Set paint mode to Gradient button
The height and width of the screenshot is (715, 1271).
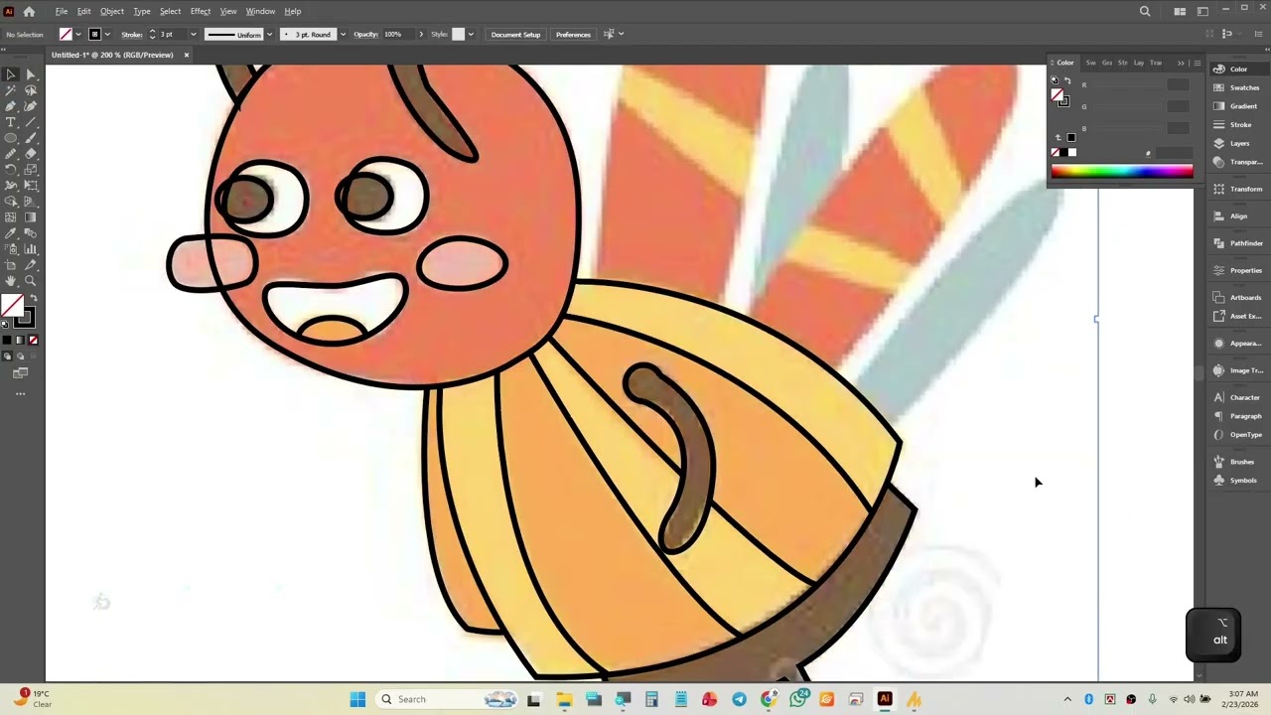coord(20,341)
